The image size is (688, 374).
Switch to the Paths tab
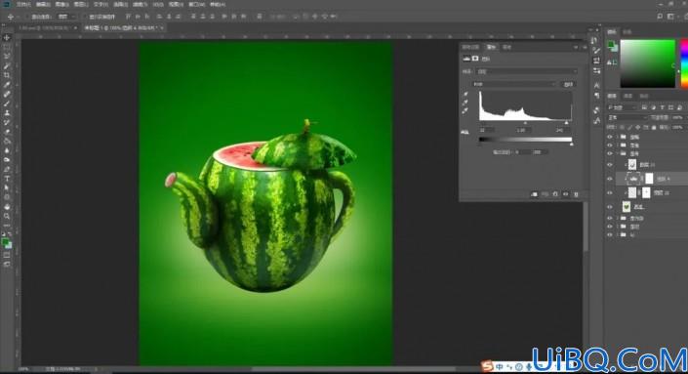[x=644, y=96]
